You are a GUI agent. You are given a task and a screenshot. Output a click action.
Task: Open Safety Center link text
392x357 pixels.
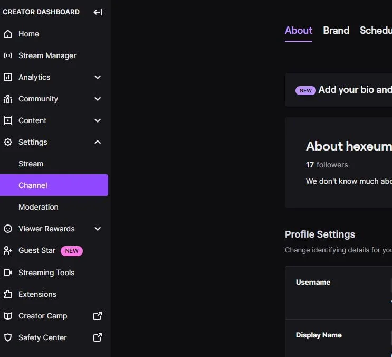[x=43, y=337]
